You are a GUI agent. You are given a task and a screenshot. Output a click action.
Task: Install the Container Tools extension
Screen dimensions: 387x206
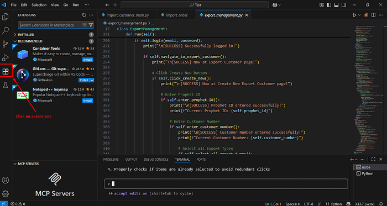pyautogui.click(x=87, y=60)
